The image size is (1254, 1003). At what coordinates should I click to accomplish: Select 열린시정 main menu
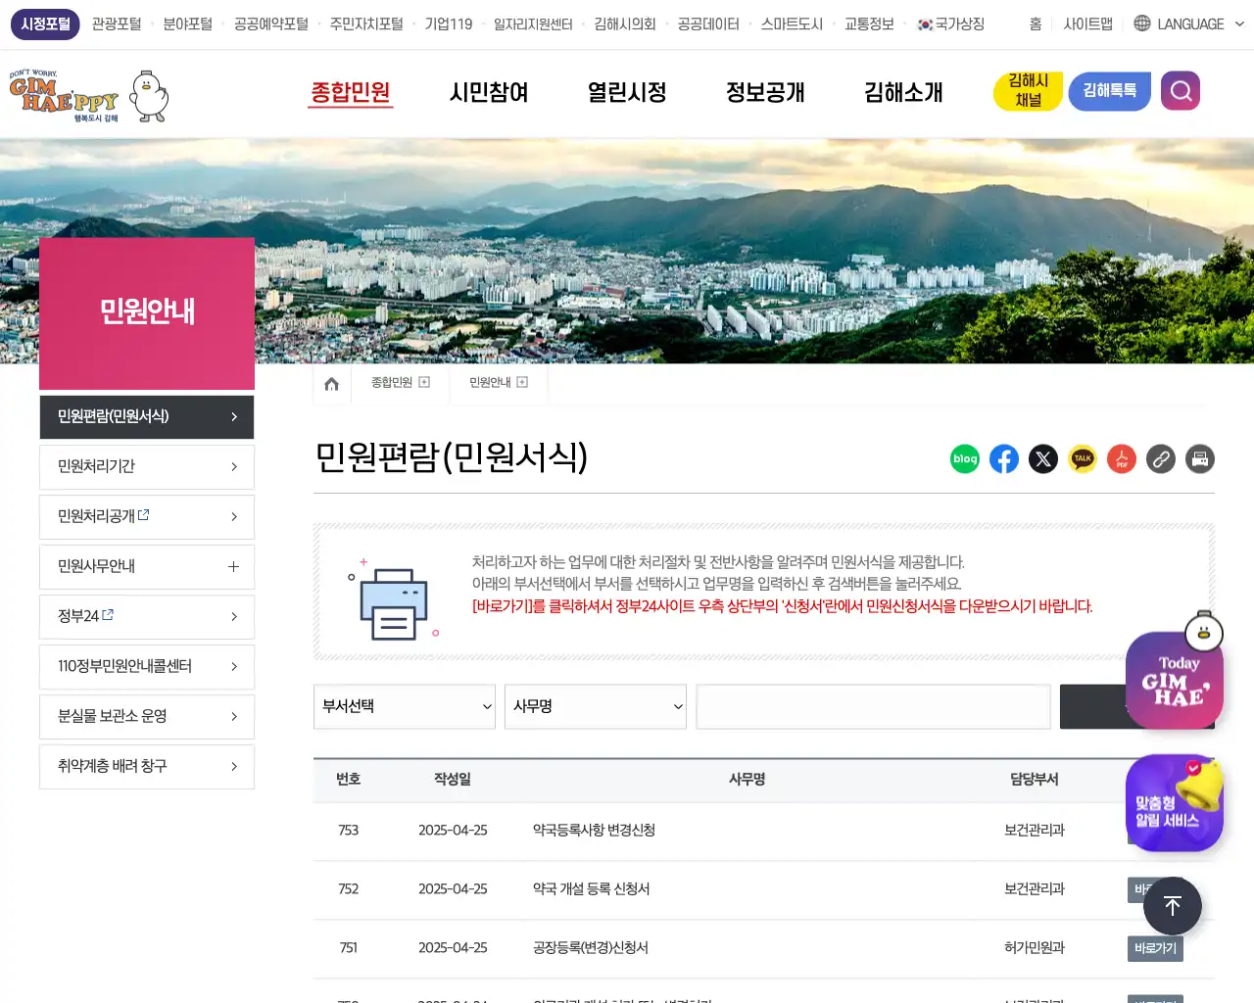[x=627, y=93]
